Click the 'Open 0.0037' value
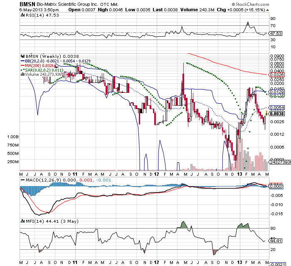This screenshot has width=291, height=266. tap(81, 10)
